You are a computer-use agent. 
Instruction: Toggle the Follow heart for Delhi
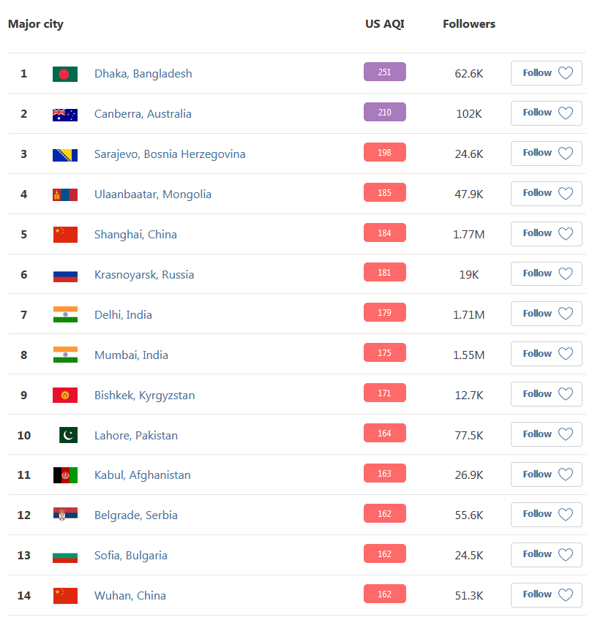pos(566,314)
